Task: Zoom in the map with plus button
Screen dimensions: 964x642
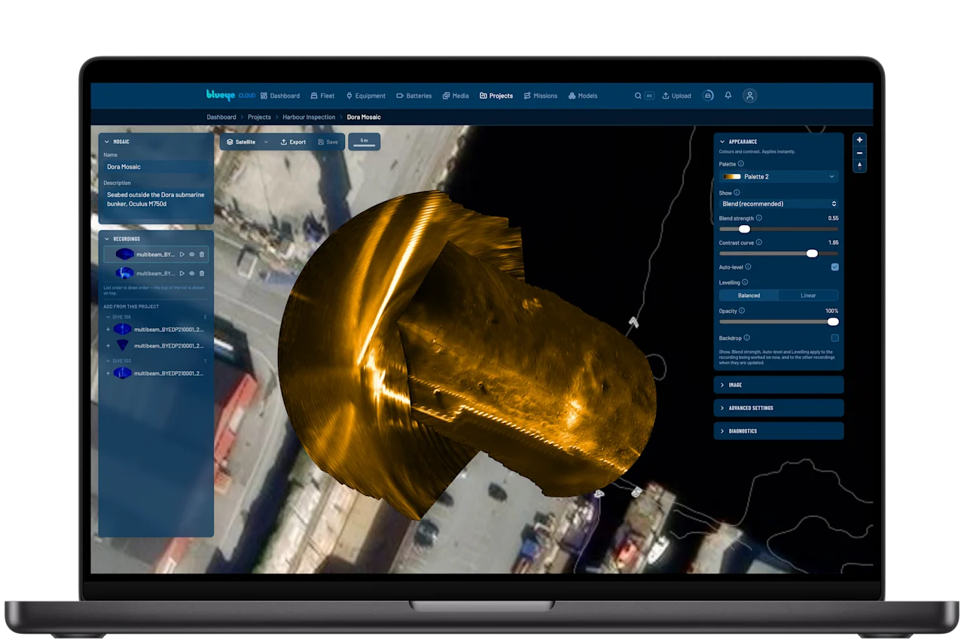Action: (x=859, y=140)
